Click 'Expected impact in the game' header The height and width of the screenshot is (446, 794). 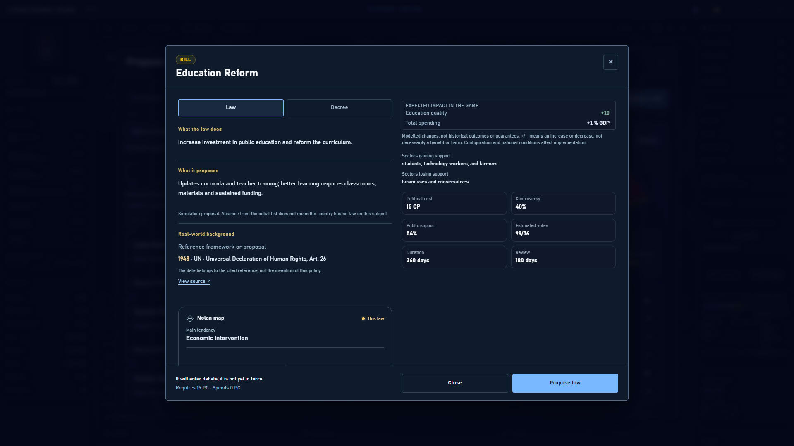(x=442, y=105)
